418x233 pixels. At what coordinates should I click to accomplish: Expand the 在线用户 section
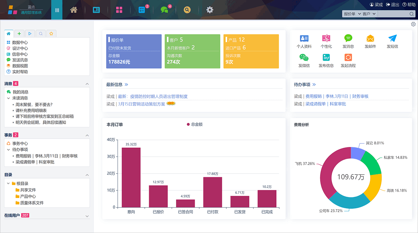(x=87, y=215)
